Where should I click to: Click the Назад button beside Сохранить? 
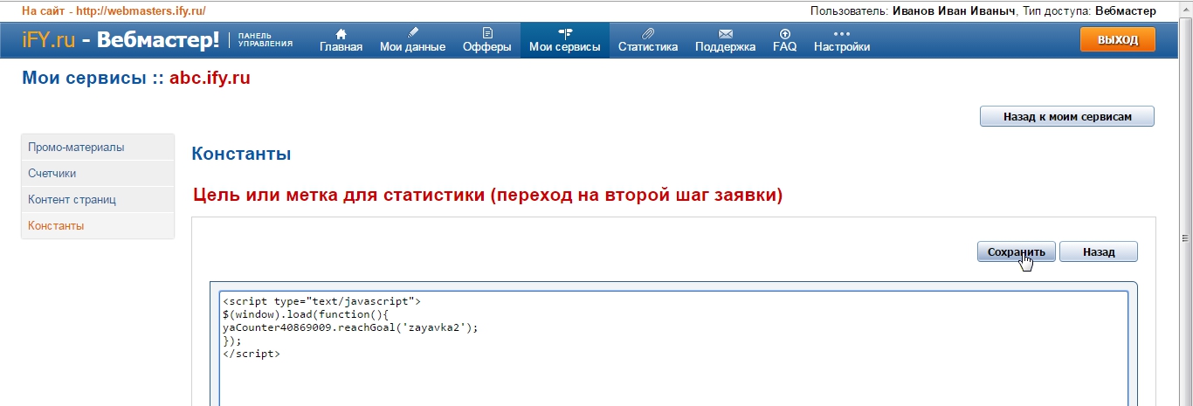1098,251
